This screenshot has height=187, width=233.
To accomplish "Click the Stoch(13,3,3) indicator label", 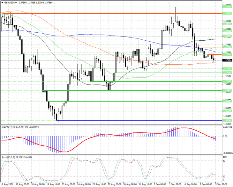I will point(8,157).
